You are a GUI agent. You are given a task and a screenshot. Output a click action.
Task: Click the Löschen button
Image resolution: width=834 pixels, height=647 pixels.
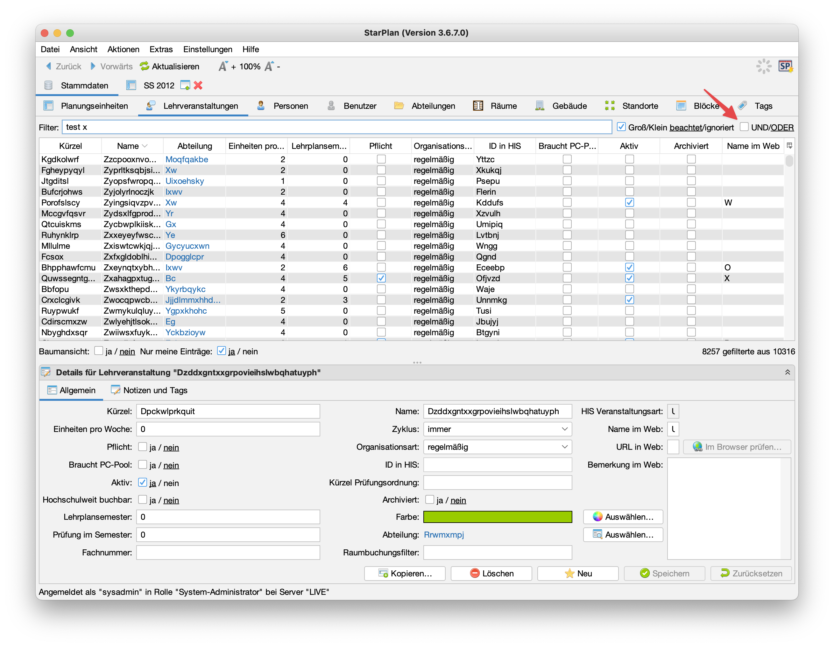491,574
